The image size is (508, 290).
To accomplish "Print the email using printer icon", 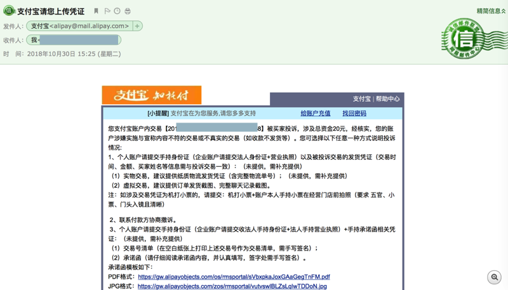I will tap(128, 11).
